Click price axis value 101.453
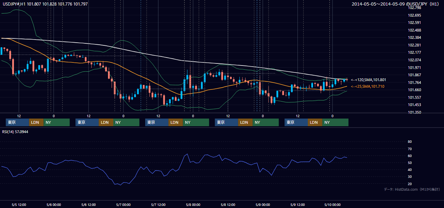This screenshot has height=208, width=444. pyautogui.click(x=415, y=105)
